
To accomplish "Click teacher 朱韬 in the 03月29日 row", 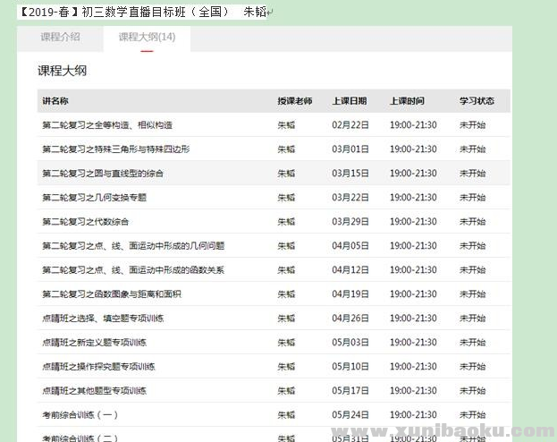I will (286, 221).
